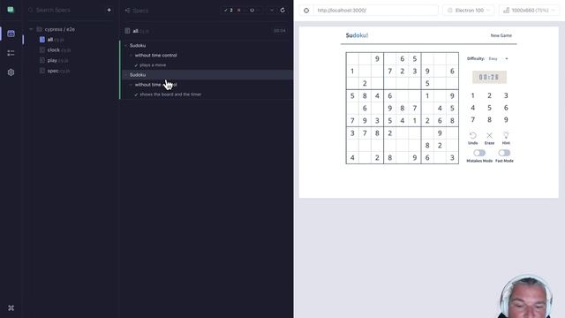Open the Runs list sidebar icon

[11, 53]
